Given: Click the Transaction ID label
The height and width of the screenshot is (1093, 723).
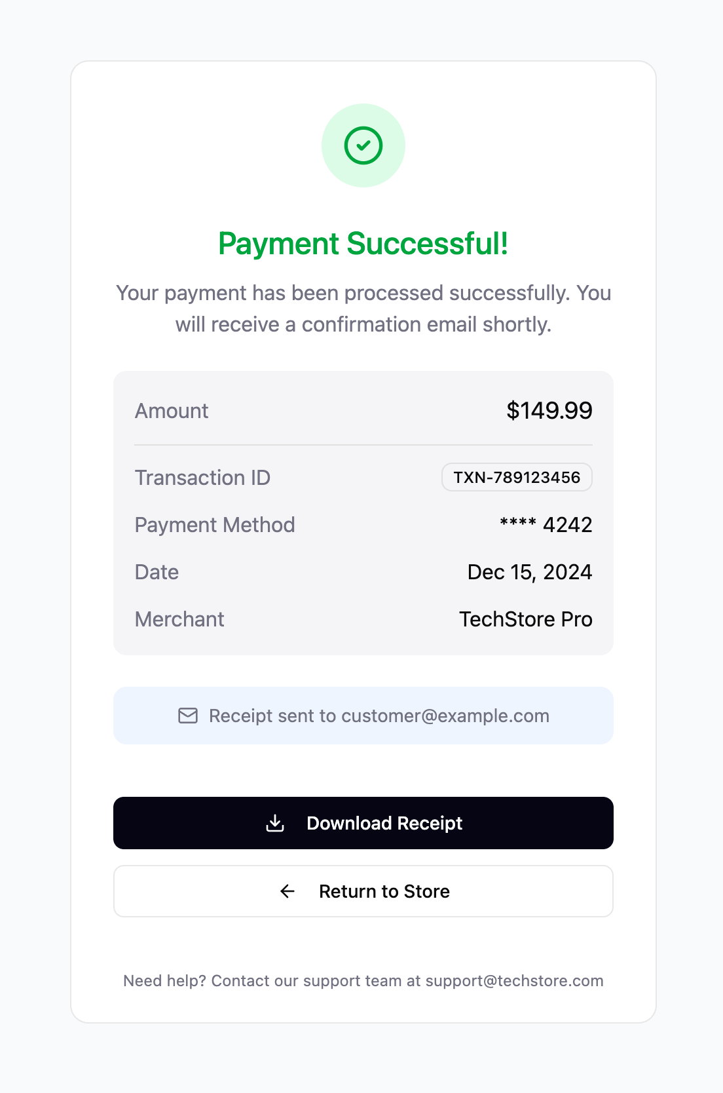Looking at the screenshot, I should [x=202, y=478].
